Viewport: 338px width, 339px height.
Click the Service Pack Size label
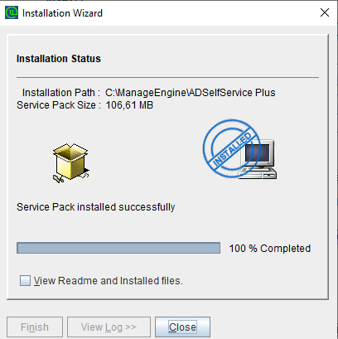pyautogui.click(x=59, y=105)
